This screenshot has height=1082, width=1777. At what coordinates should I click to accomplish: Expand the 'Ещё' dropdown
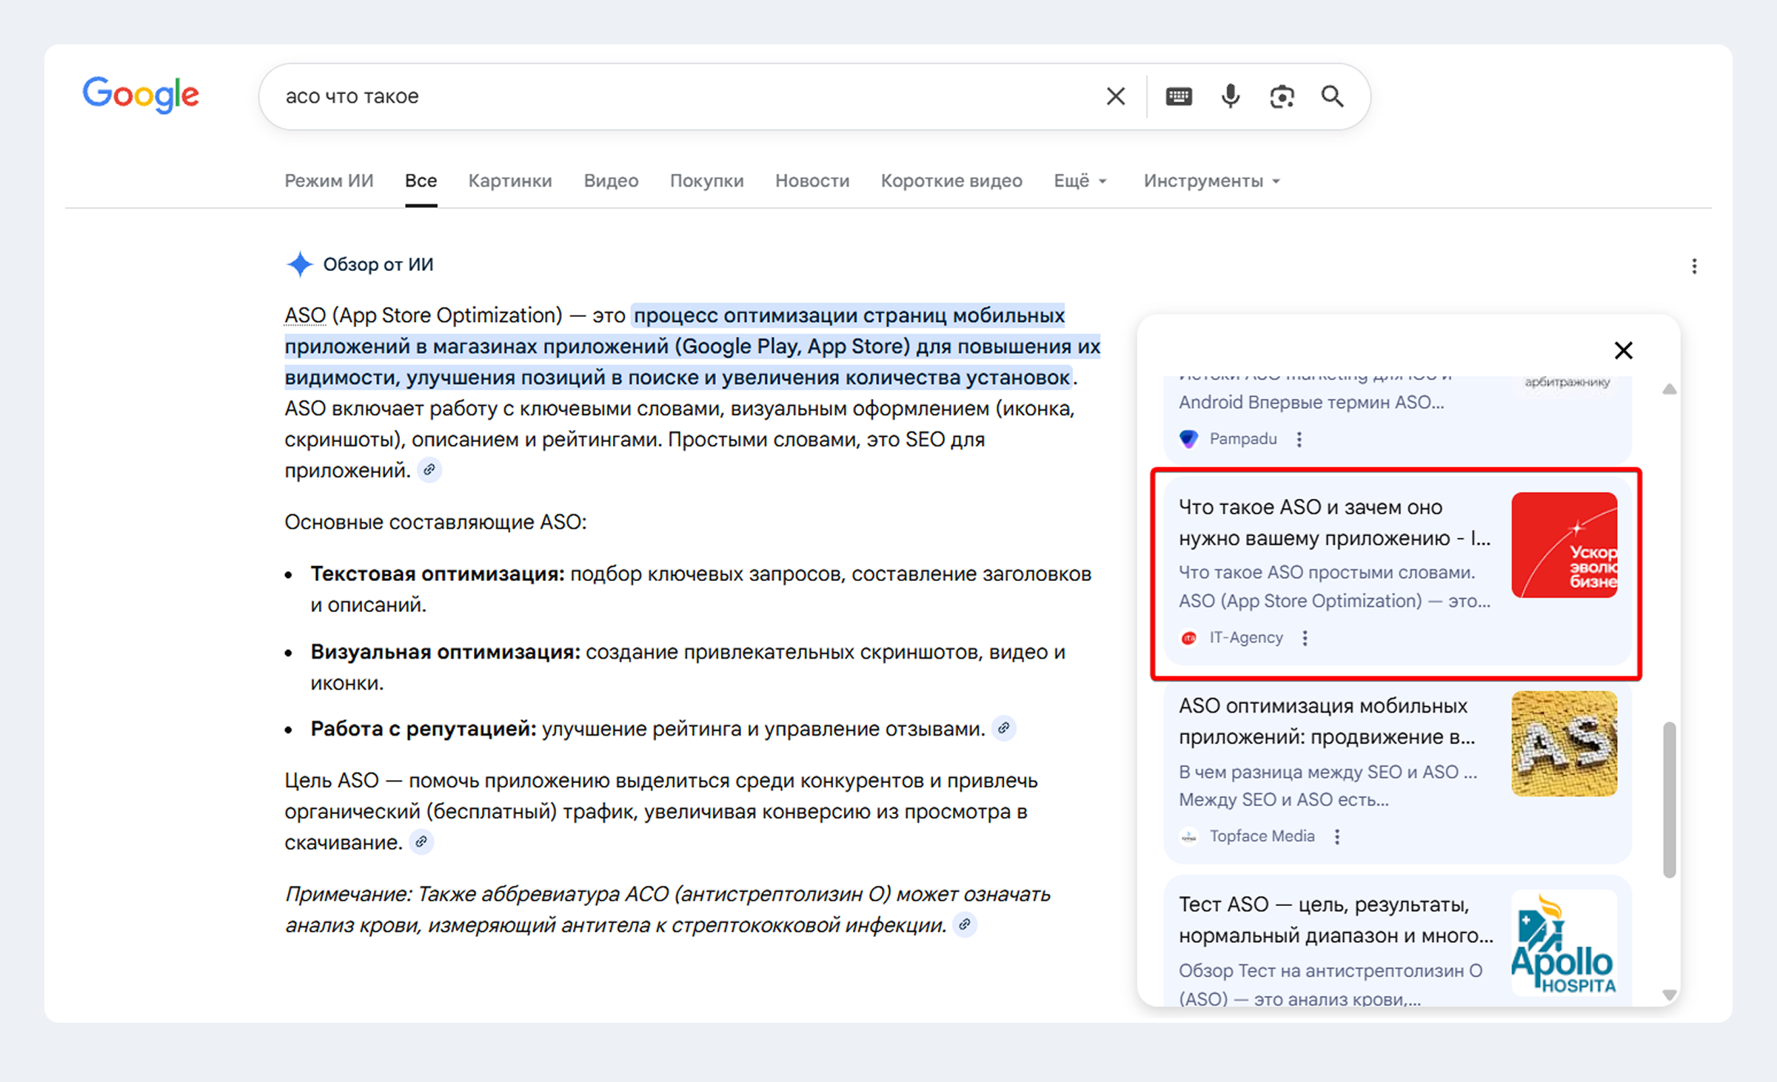coord(1080,181)
